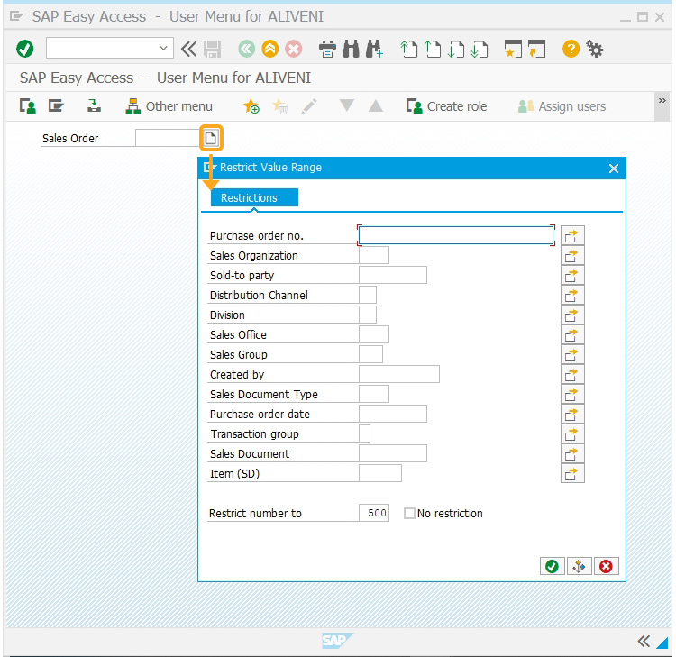Viewport: 676px width, 657px height.
Task: Click Add to Favorites star icon
Action: pyautogui.click(x=251, y=106)
